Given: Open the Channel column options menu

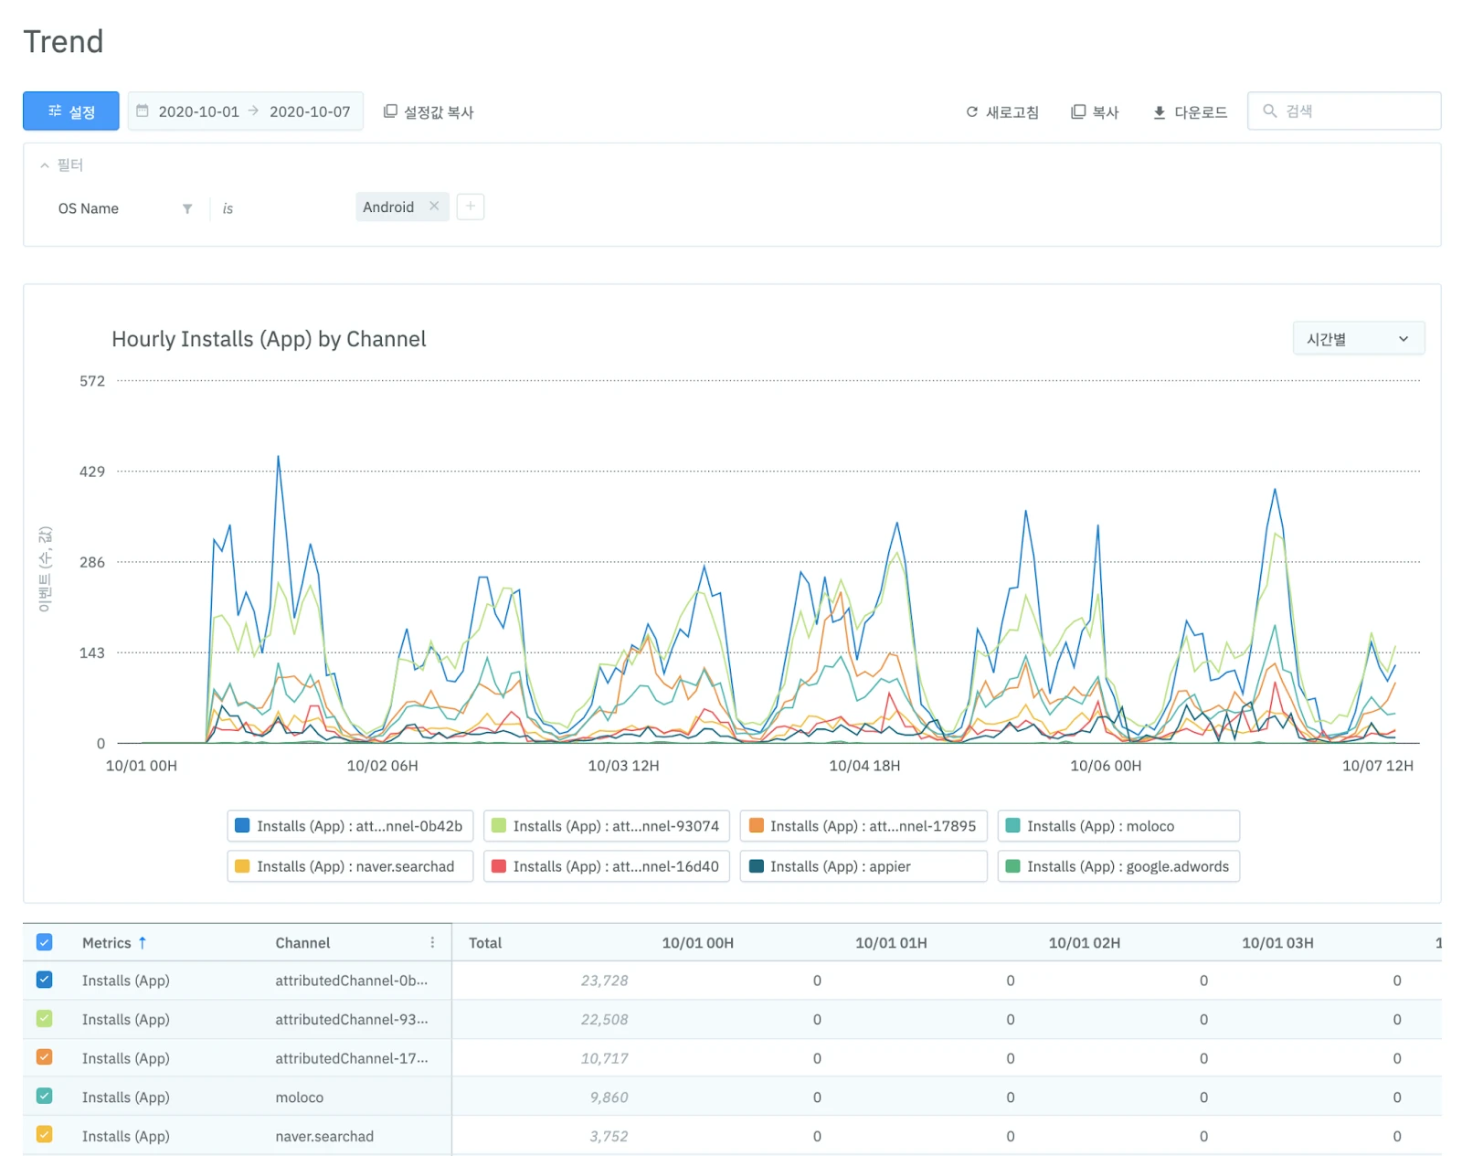Looking at the screenshot, I should click(x=432, y=942).
